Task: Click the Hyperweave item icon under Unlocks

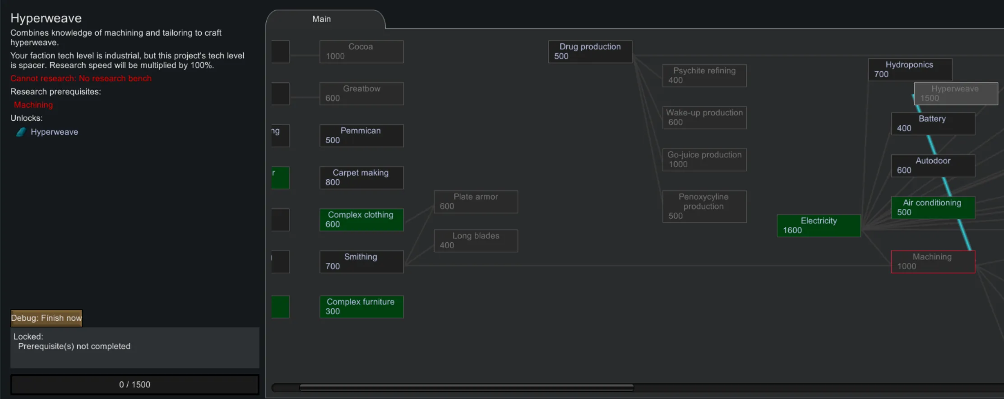Action: point(21,132)
